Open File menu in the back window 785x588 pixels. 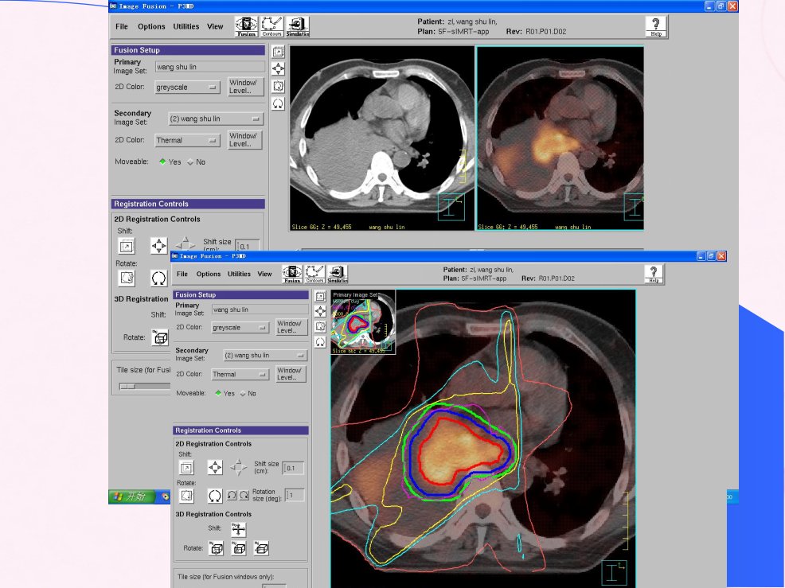tap(122, 26)
